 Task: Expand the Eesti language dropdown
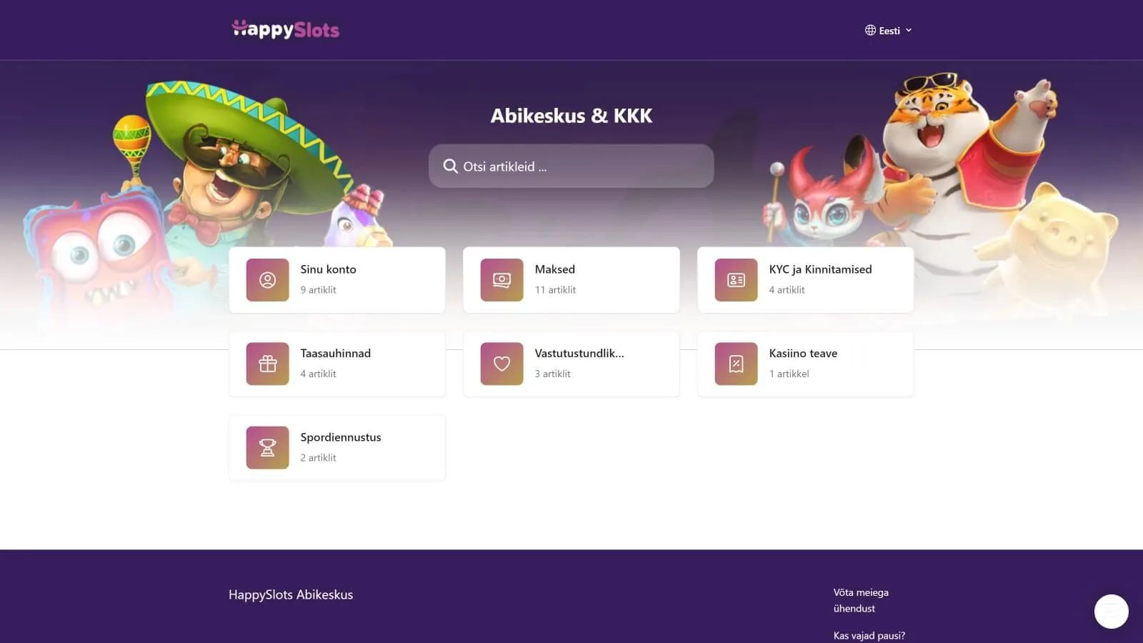tap(888, 30)
